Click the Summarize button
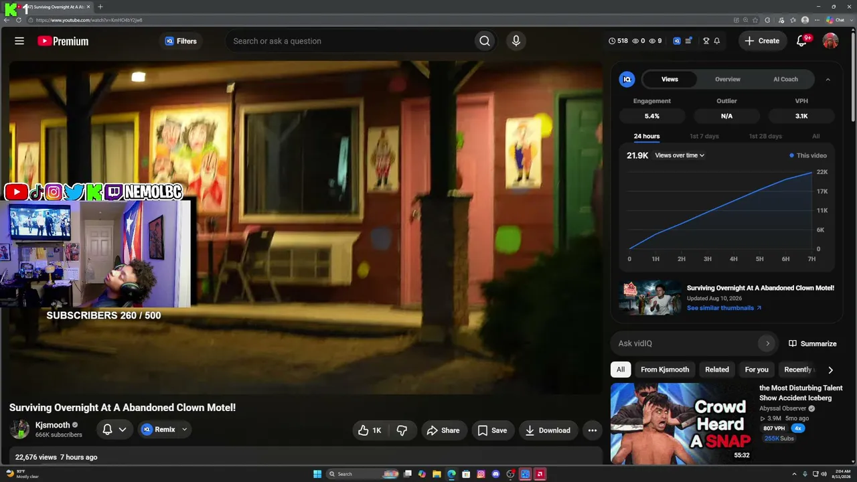 (x=813, y=343)
